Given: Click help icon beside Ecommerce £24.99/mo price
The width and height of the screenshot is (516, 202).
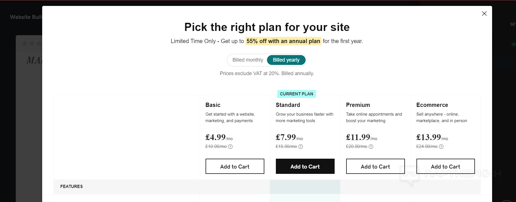Looking at the screenshot, I should click(441, 147).
